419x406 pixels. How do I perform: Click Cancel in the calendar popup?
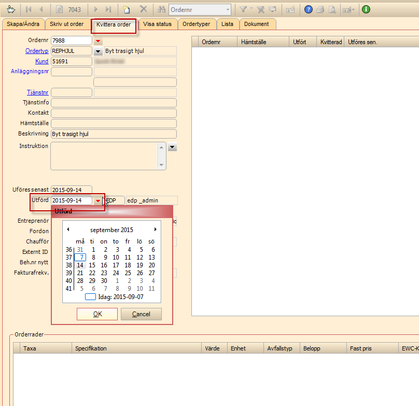[x=141, y=314]
